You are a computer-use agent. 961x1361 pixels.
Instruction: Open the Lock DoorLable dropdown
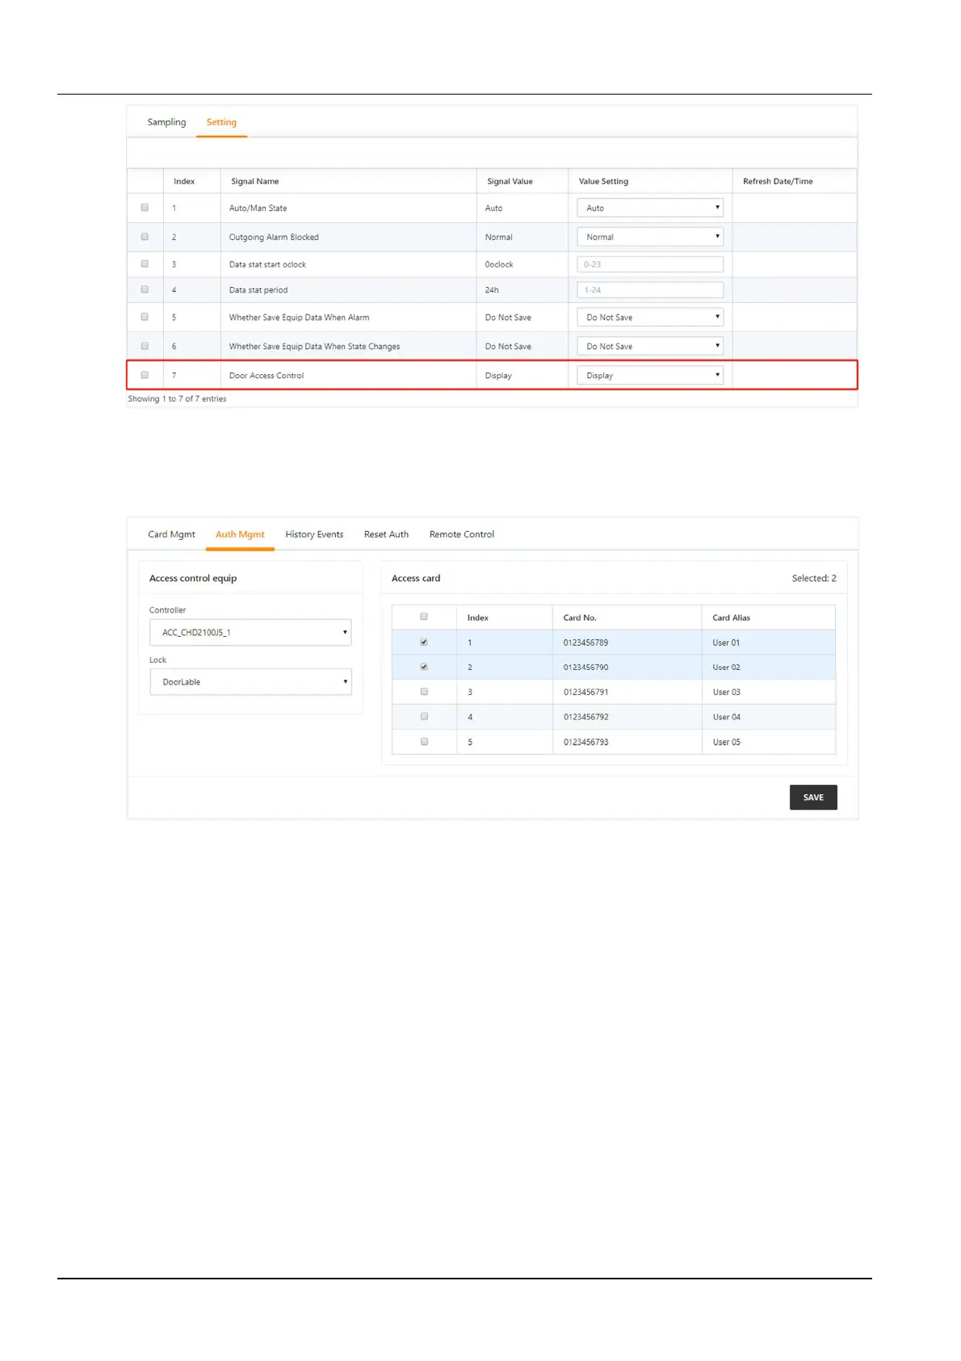pos(250,681)
